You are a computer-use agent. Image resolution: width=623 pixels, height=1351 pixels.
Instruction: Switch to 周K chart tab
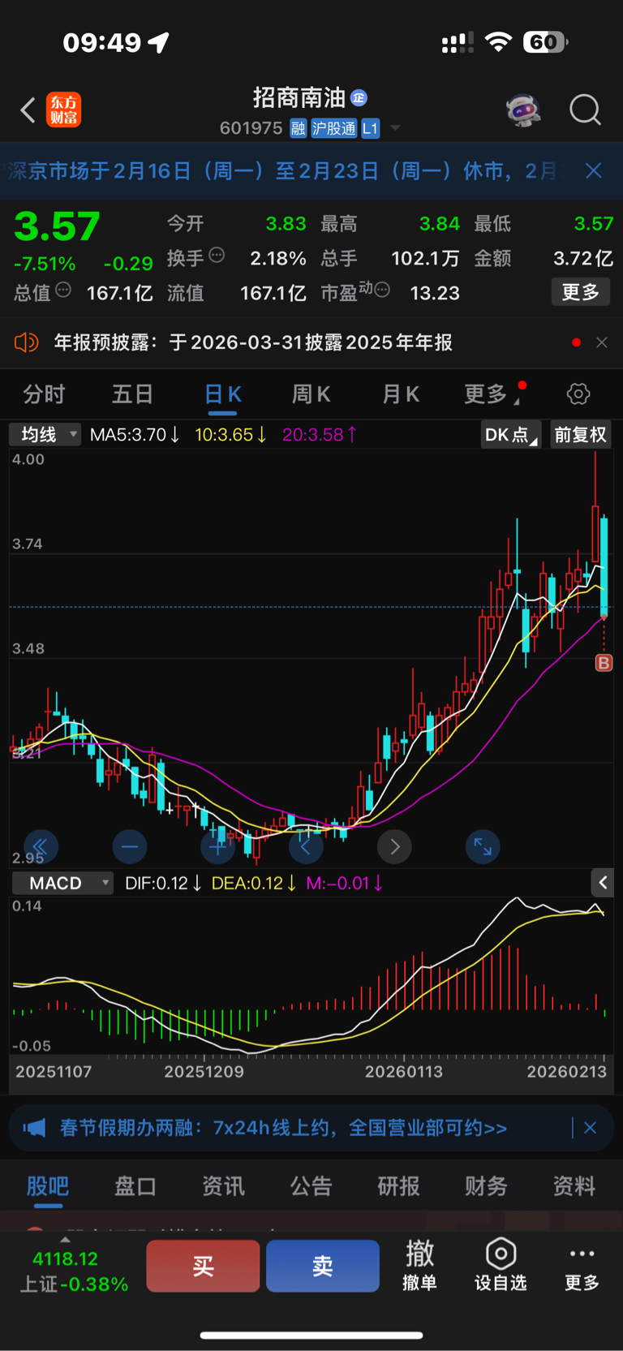[x=311, y=394]
